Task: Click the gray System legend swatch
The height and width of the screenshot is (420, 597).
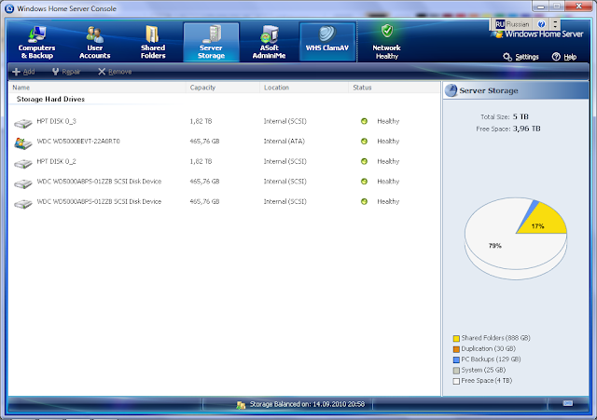Action: [456, 371]
